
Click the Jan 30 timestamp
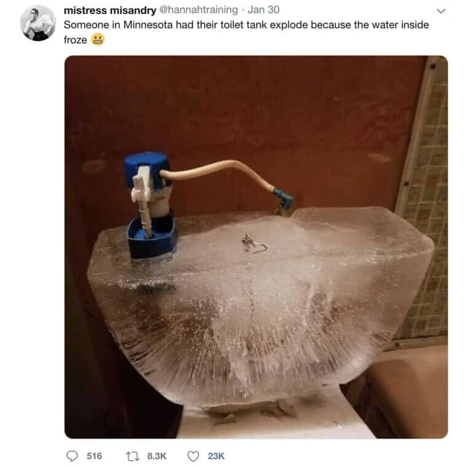pyautogui.click(x=263, y=10)
